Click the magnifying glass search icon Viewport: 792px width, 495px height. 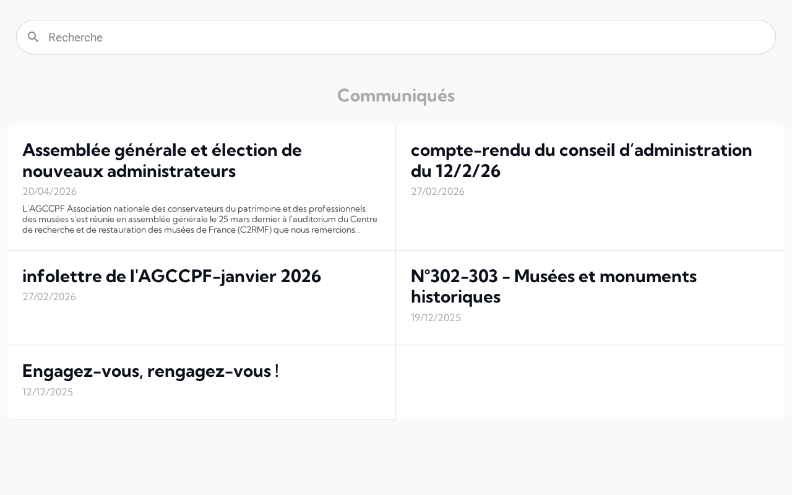click(x=33, y=37)
